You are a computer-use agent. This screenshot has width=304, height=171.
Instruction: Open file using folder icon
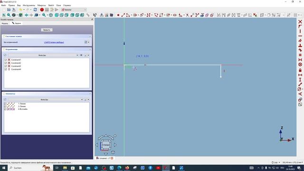(9, 9)
